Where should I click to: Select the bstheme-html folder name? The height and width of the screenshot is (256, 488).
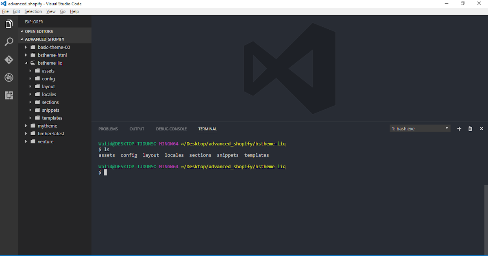click(52, 55)
